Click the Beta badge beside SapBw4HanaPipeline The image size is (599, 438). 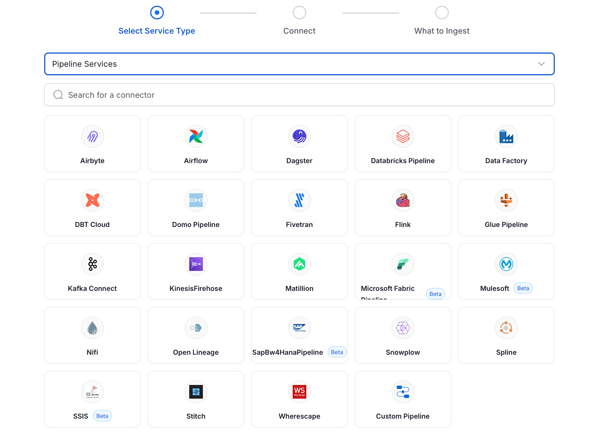(x=337, y=352)
